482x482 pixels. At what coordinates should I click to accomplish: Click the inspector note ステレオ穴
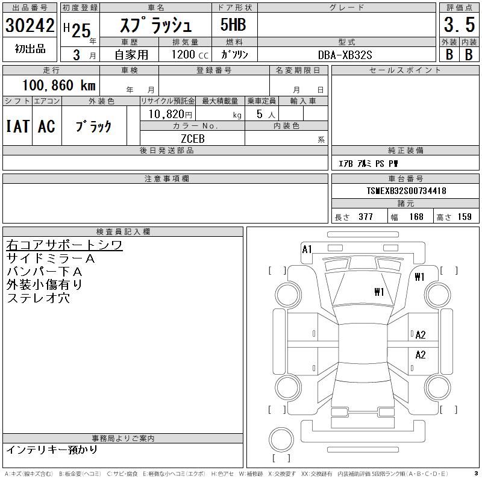38,298
